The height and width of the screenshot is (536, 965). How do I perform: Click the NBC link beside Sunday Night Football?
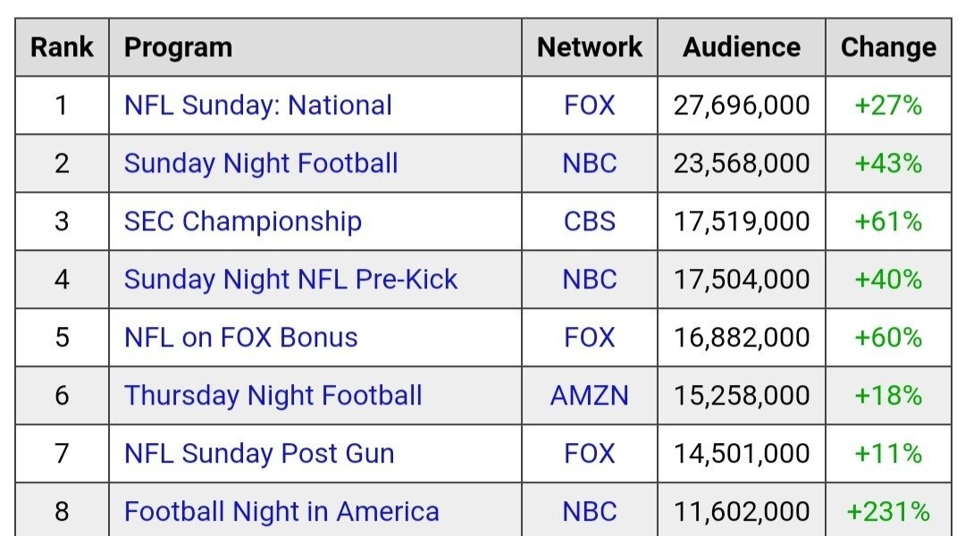click(590, 163)
